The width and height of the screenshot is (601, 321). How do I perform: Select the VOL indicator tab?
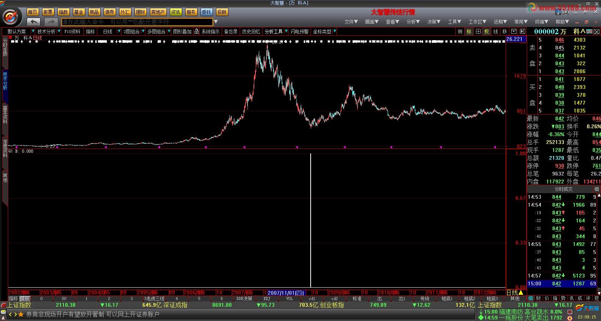[289, 299]
